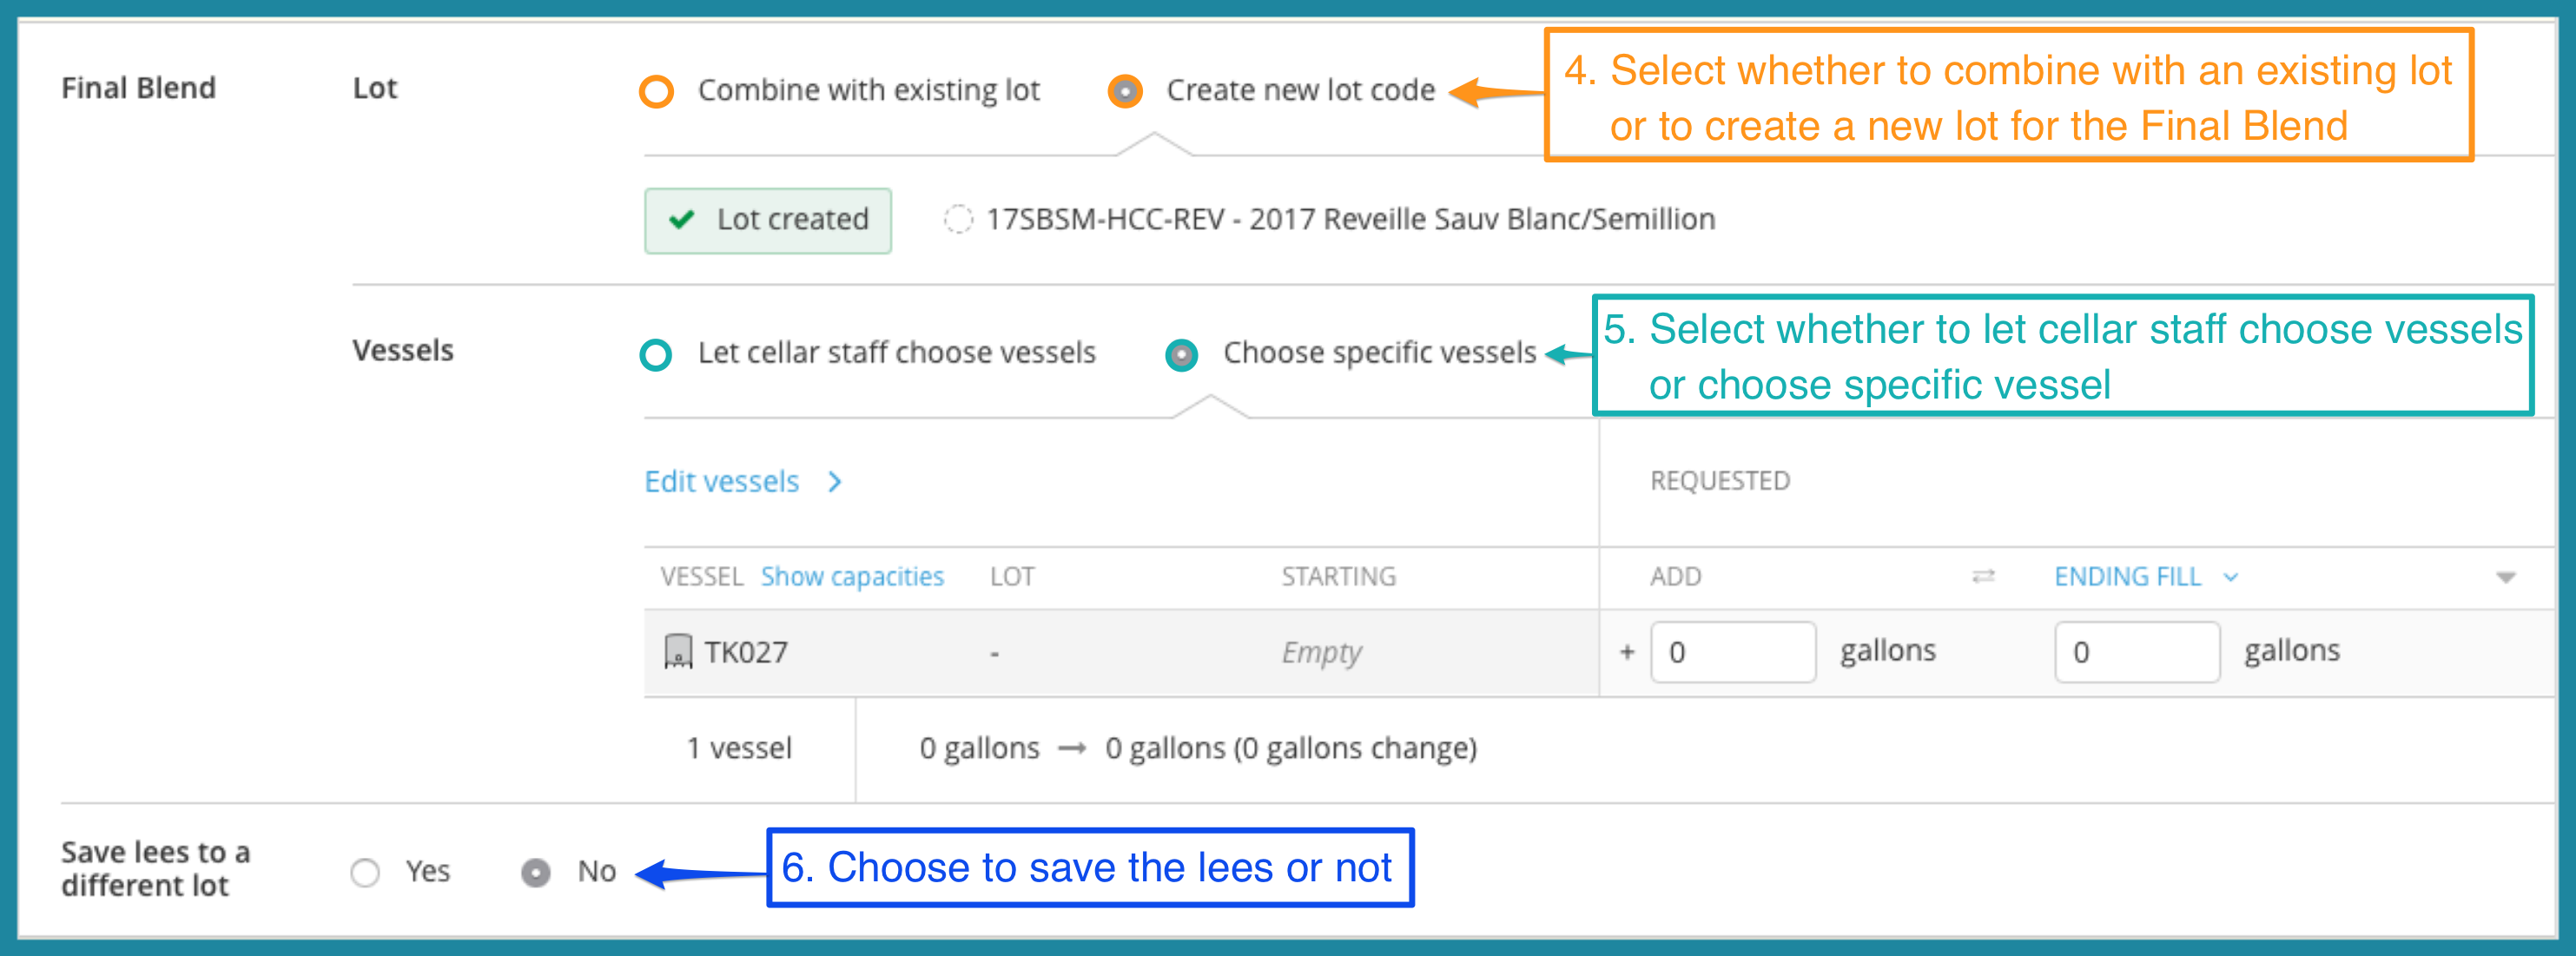Choose Let cellar staff choose vessels
The width and height of the screenshot is (2576, 956).
pyautogui.click(x=656, y=354)
